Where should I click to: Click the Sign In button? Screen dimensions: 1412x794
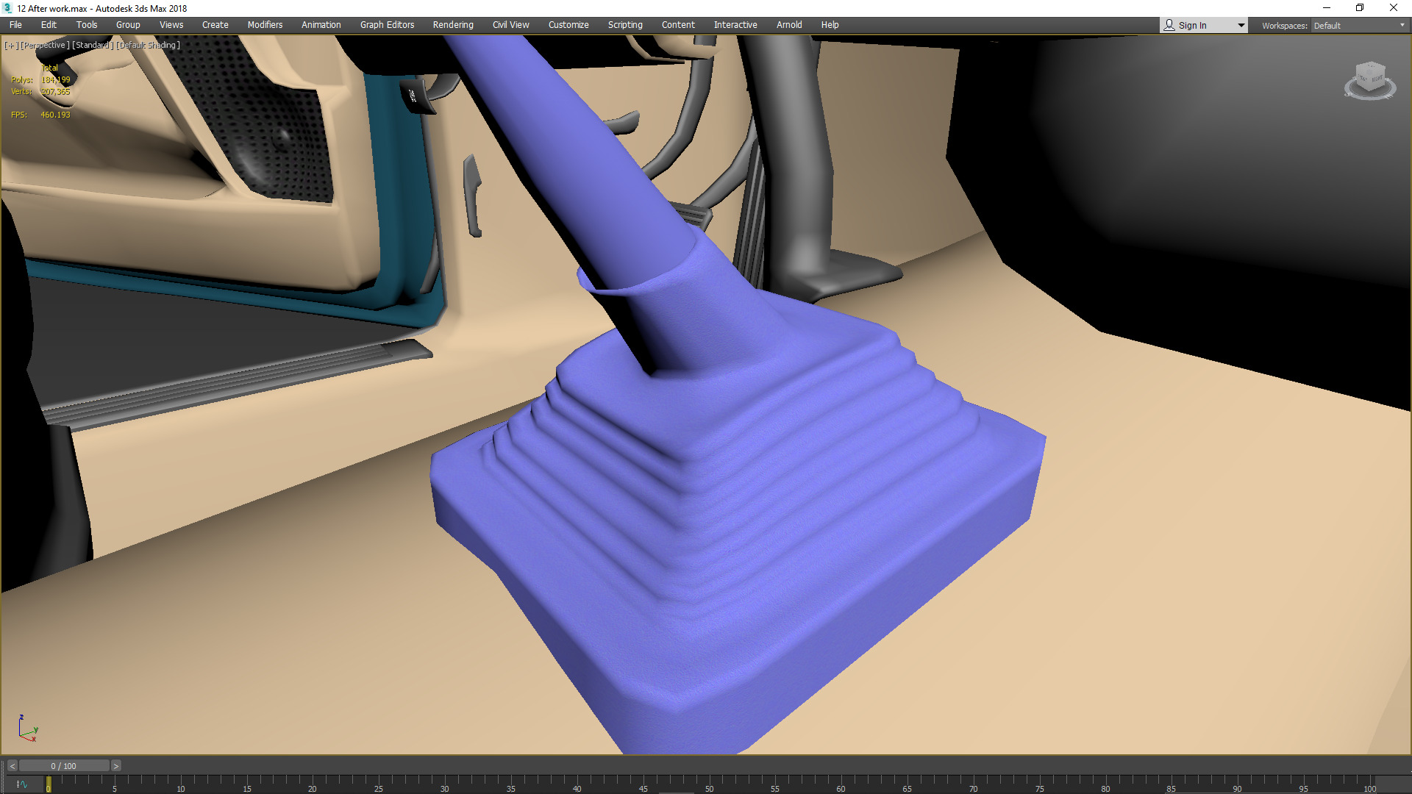click(x=1192, y=26)
